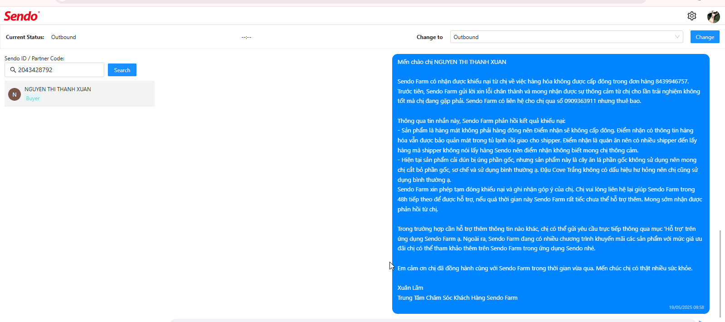725x322 pixels.
Task: Focus the Sendo ID search input field
Action: coord(54,70)
